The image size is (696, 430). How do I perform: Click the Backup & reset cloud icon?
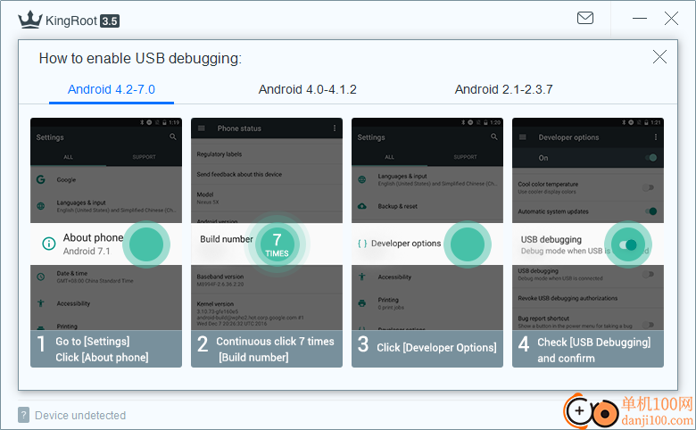coord(362,206)
